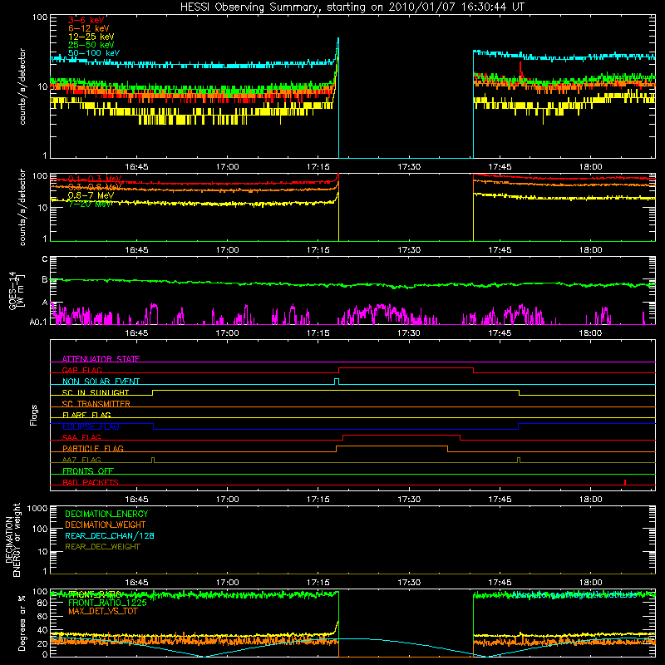665x665 pixels.
Task: Click the NON_SOLAR_EVENT pulse near 17:18
Action: (x=337, y=381)
